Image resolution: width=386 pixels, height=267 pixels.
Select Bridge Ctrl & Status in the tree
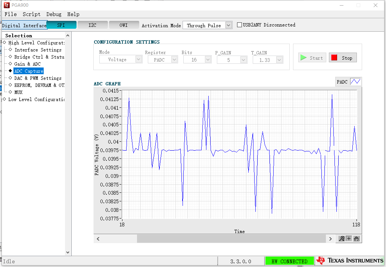click(40, 57)
